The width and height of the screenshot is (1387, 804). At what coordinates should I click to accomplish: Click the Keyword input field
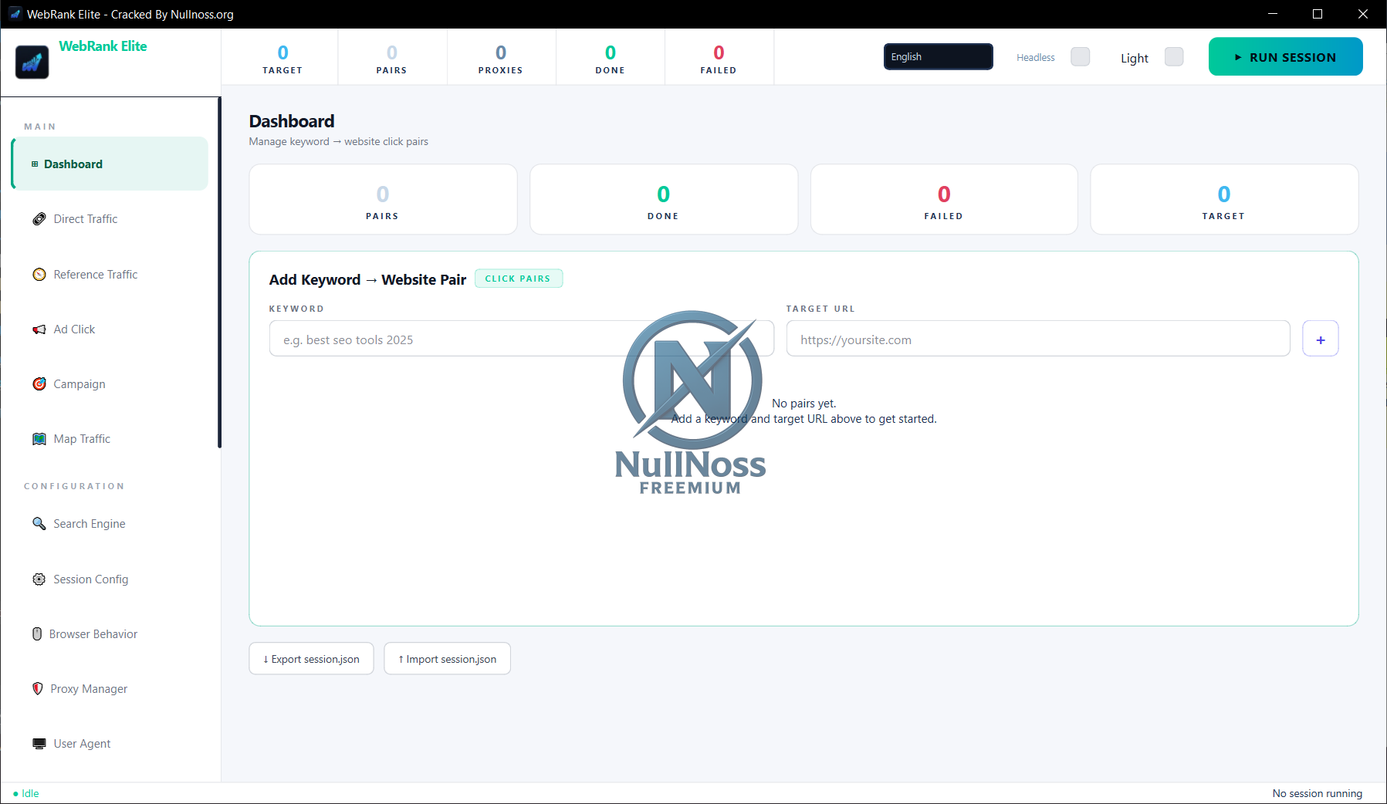coord(522,339)
